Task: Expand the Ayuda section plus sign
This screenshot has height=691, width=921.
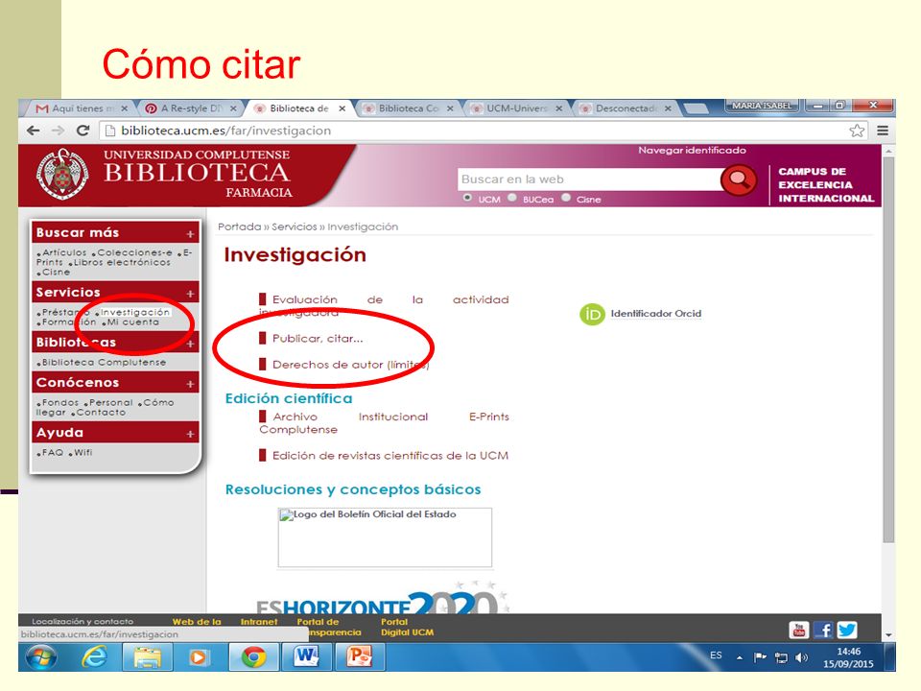Action: pos(190,434)
